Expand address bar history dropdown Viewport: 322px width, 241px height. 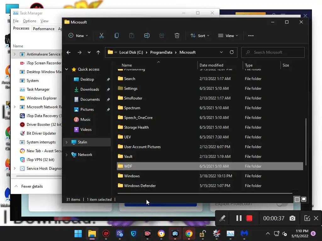click(221, 52)
